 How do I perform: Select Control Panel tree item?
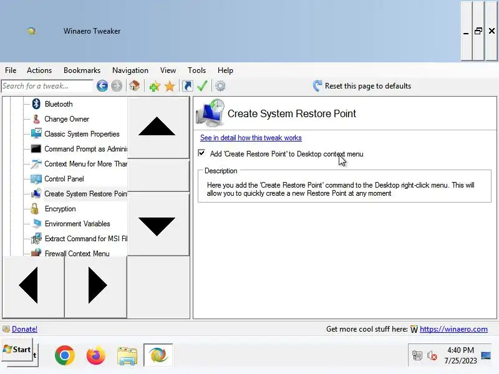pos(64,179)
